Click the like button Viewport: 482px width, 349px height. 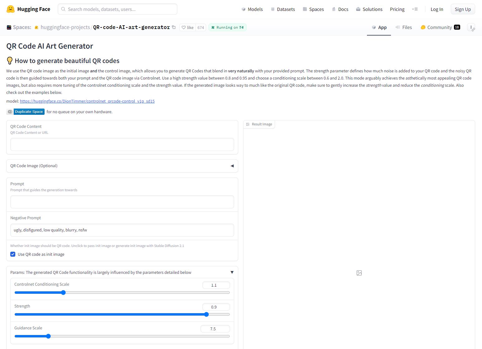click(188, 27)
